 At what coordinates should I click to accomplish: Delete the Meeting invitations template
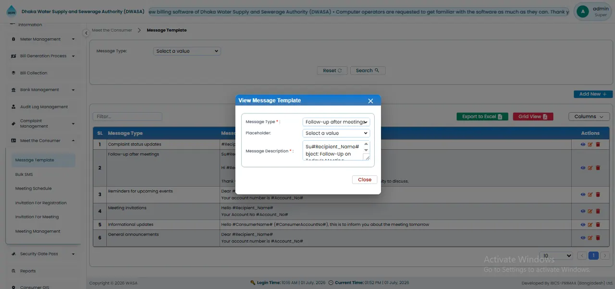point(598,211)
